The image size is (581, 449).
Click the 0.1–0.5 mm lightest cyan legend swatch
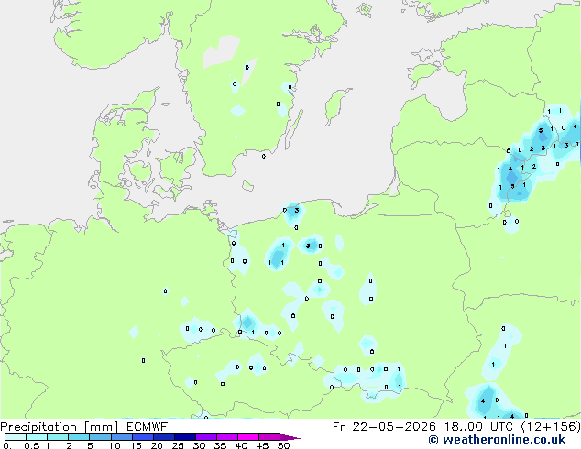tap(16, 437)
